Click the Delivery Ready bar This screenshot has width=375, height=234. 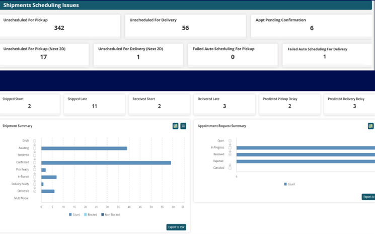[x=42, y=184]
